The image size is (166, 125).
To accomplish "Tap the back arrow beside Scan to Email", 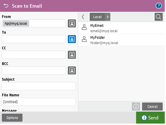I will coord(6,6).
